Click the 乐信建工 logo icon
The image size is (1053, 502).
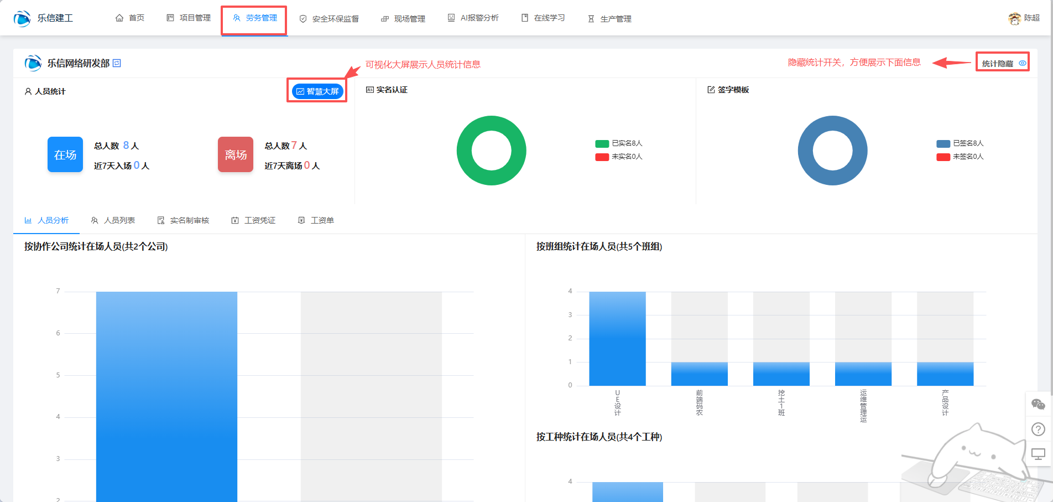point(22,18)
